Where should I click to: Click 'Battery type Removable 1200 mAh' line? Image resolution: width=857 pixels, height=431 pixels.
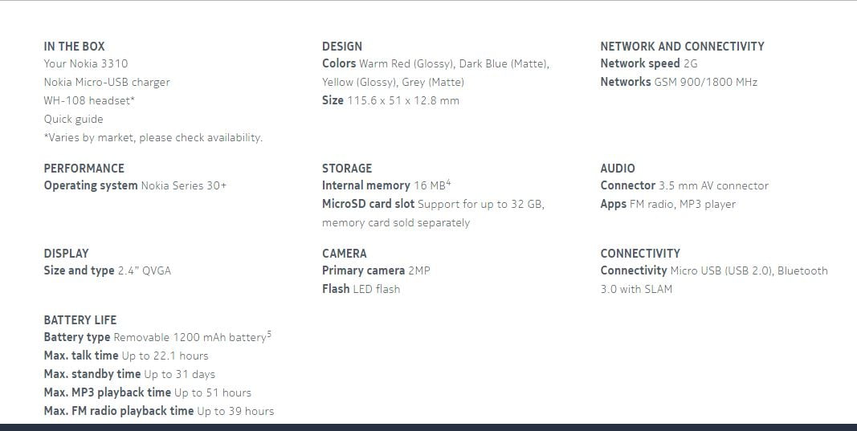tap(157, 336)
